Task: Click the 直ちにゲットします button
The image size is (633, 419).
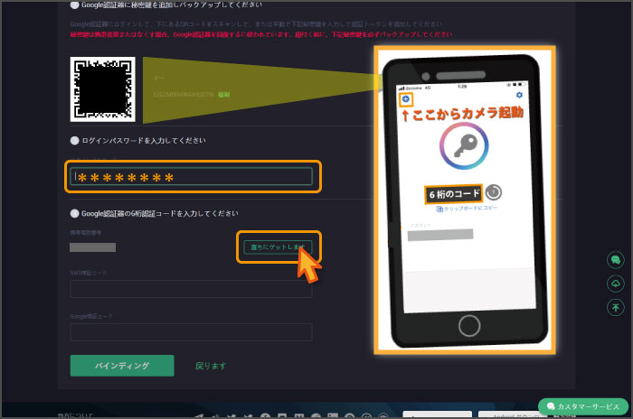Action: pyautogui.click(x=278, y=247)
